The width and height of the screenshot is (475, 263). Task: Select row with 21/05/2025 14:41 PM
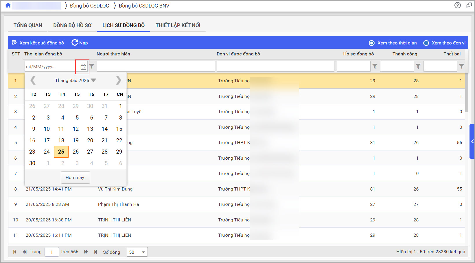tap(237, 189)
